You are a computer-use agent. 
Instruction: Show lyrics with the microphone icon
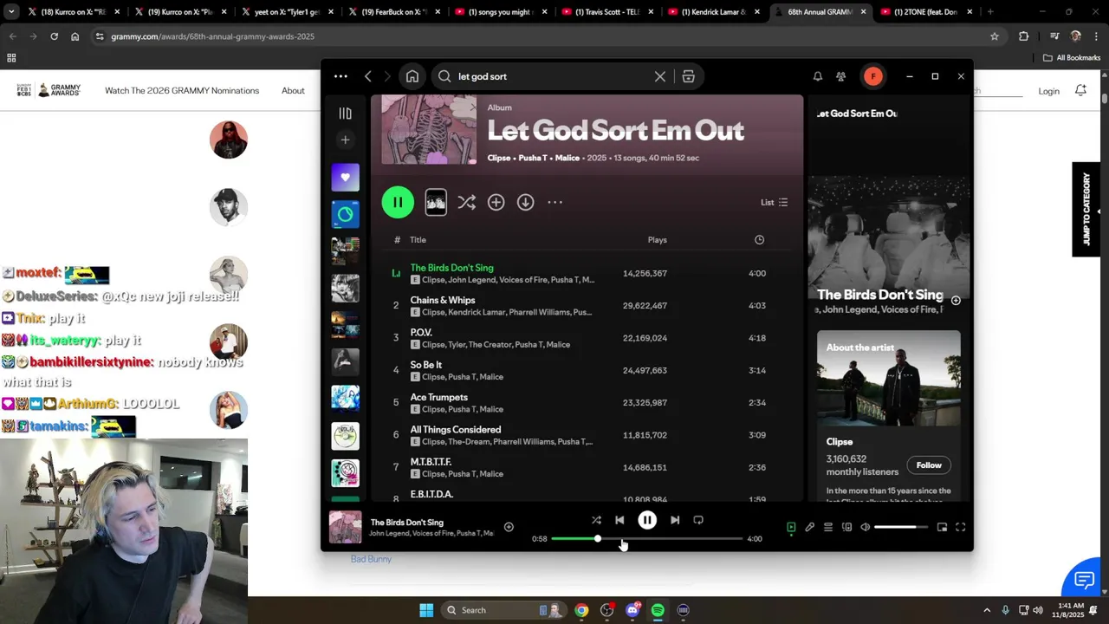point(809,527)
